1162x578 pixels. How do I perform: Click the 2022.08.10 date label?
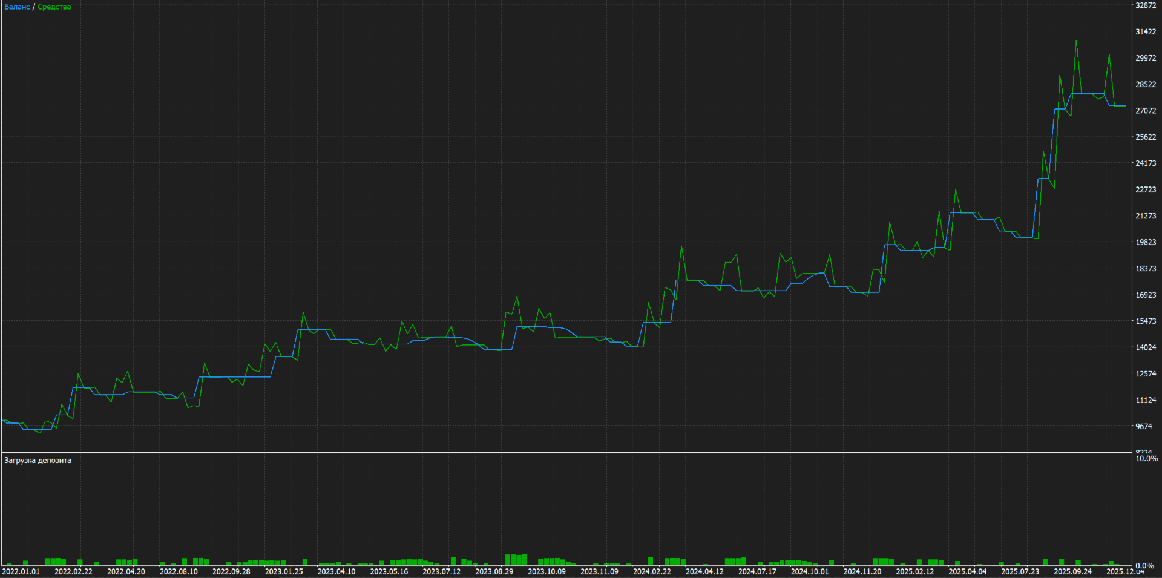(179, 572)
